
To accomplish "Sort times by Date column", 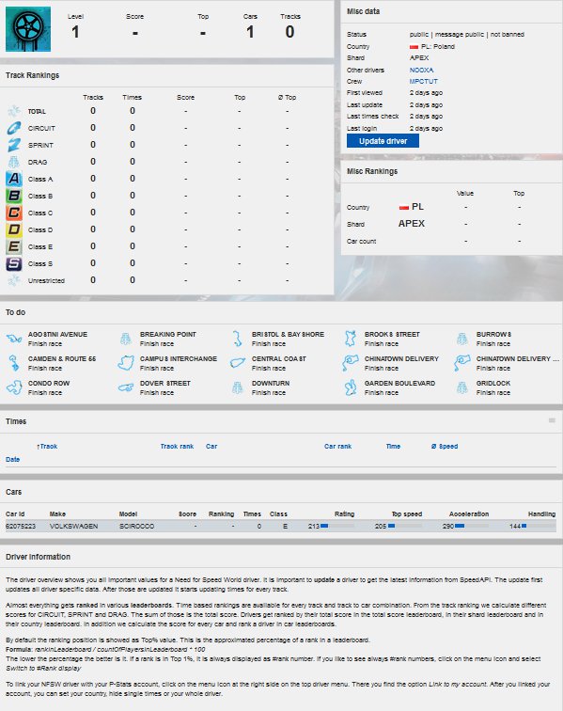I will [13, 459].
